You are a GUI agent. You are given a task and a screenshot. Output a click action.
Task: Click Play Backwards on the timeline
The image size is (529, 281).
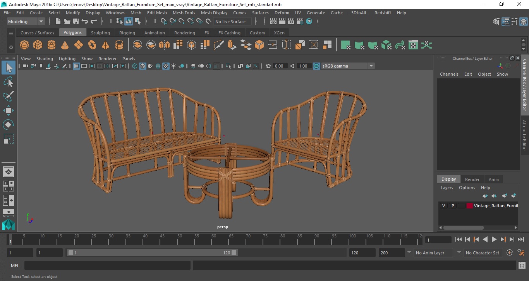[x=485, y=239]
